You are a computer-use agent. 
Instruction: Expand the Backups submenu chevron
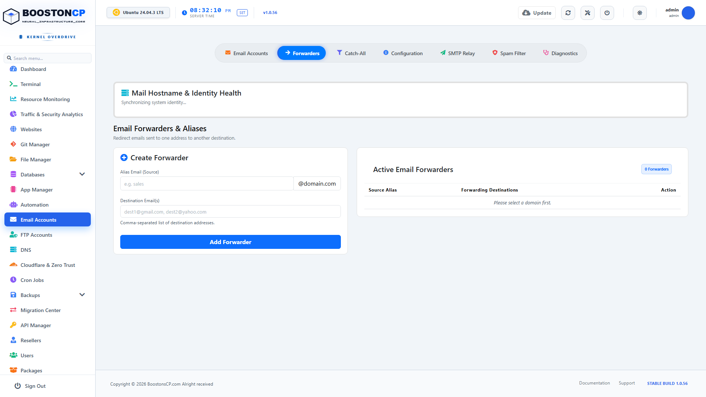[82, 295]
